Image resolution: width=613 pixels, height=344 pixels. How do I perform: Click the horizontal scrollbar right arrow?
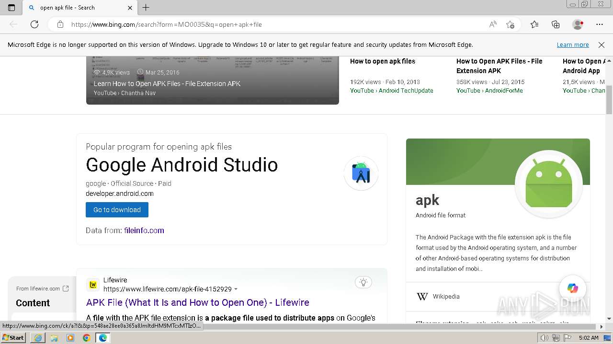click(602, 327)
